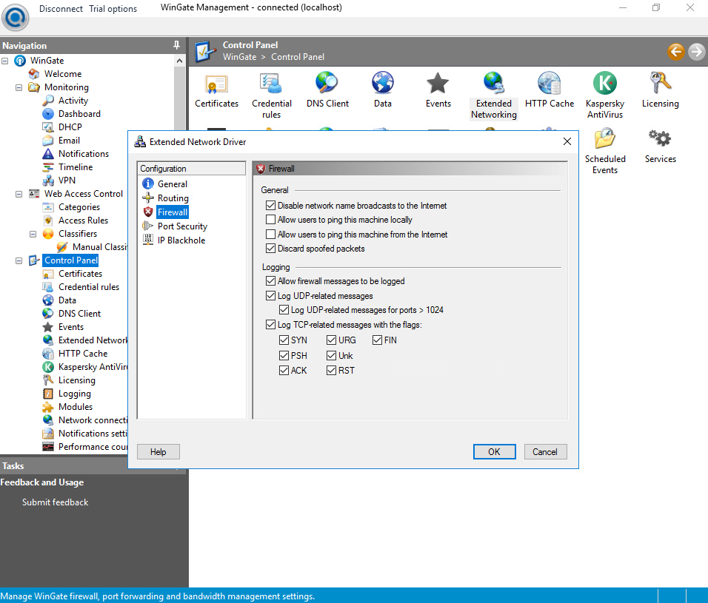
Task: Open the Services gear icon
Action: 660,139
